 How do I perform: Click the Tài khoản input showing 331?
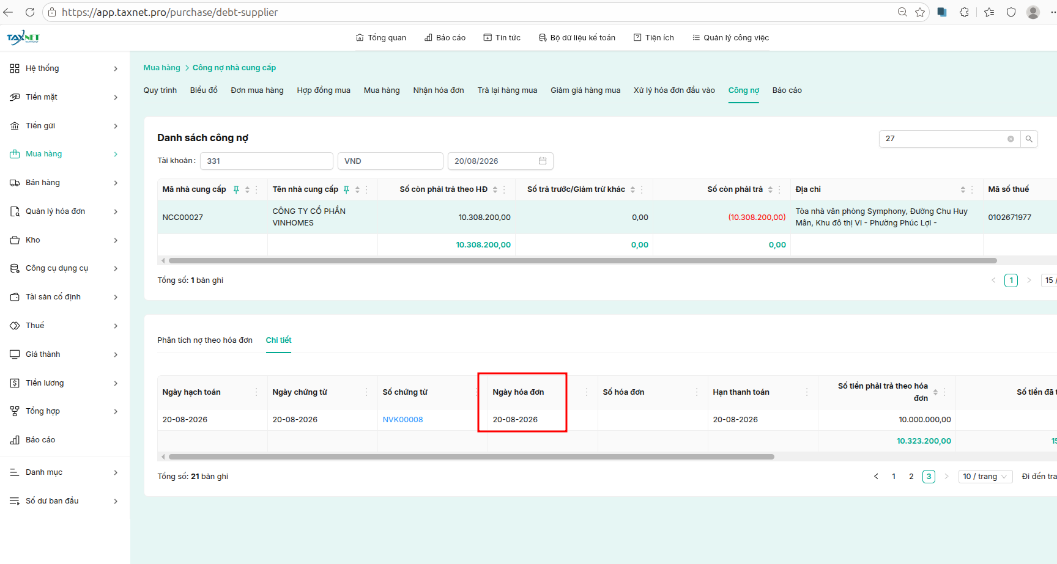pos(267,161)
